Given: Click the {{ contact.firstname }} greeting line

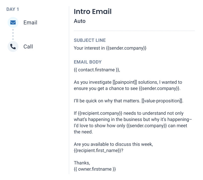Looking at the screenshot, I should (97, 70).
